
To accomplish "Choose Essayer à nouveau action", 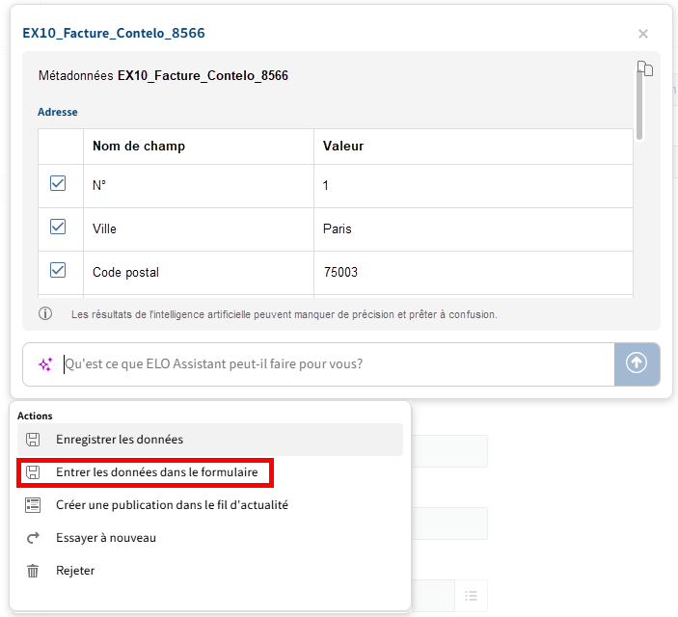I will (210, 538).
